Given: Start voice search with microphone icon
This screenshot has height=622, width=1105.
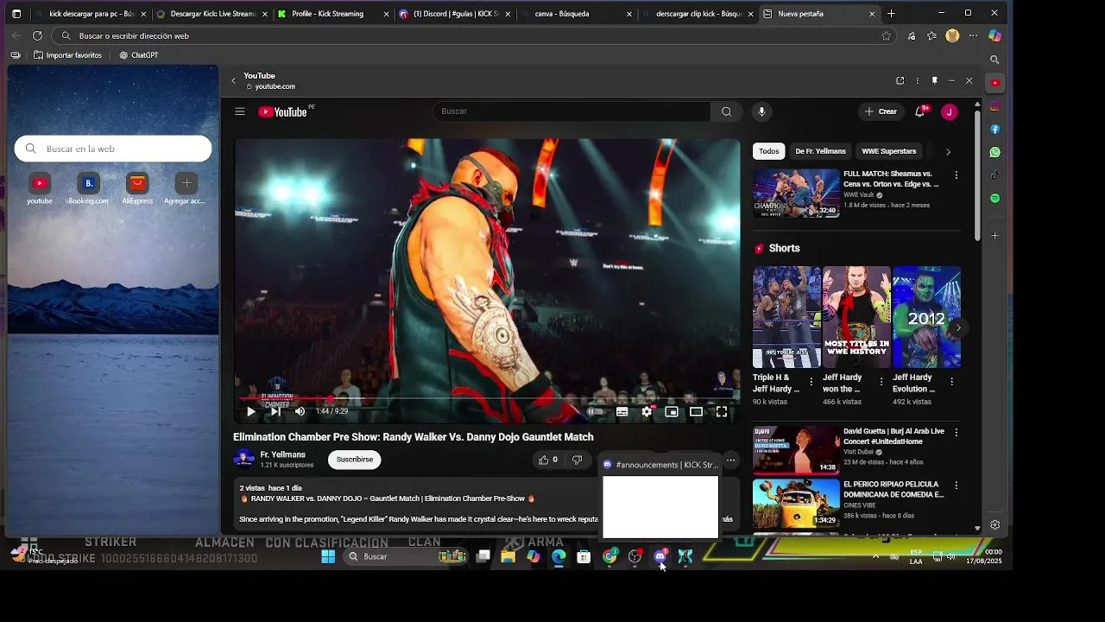Looking at the screenshot, I should (761, 111).
